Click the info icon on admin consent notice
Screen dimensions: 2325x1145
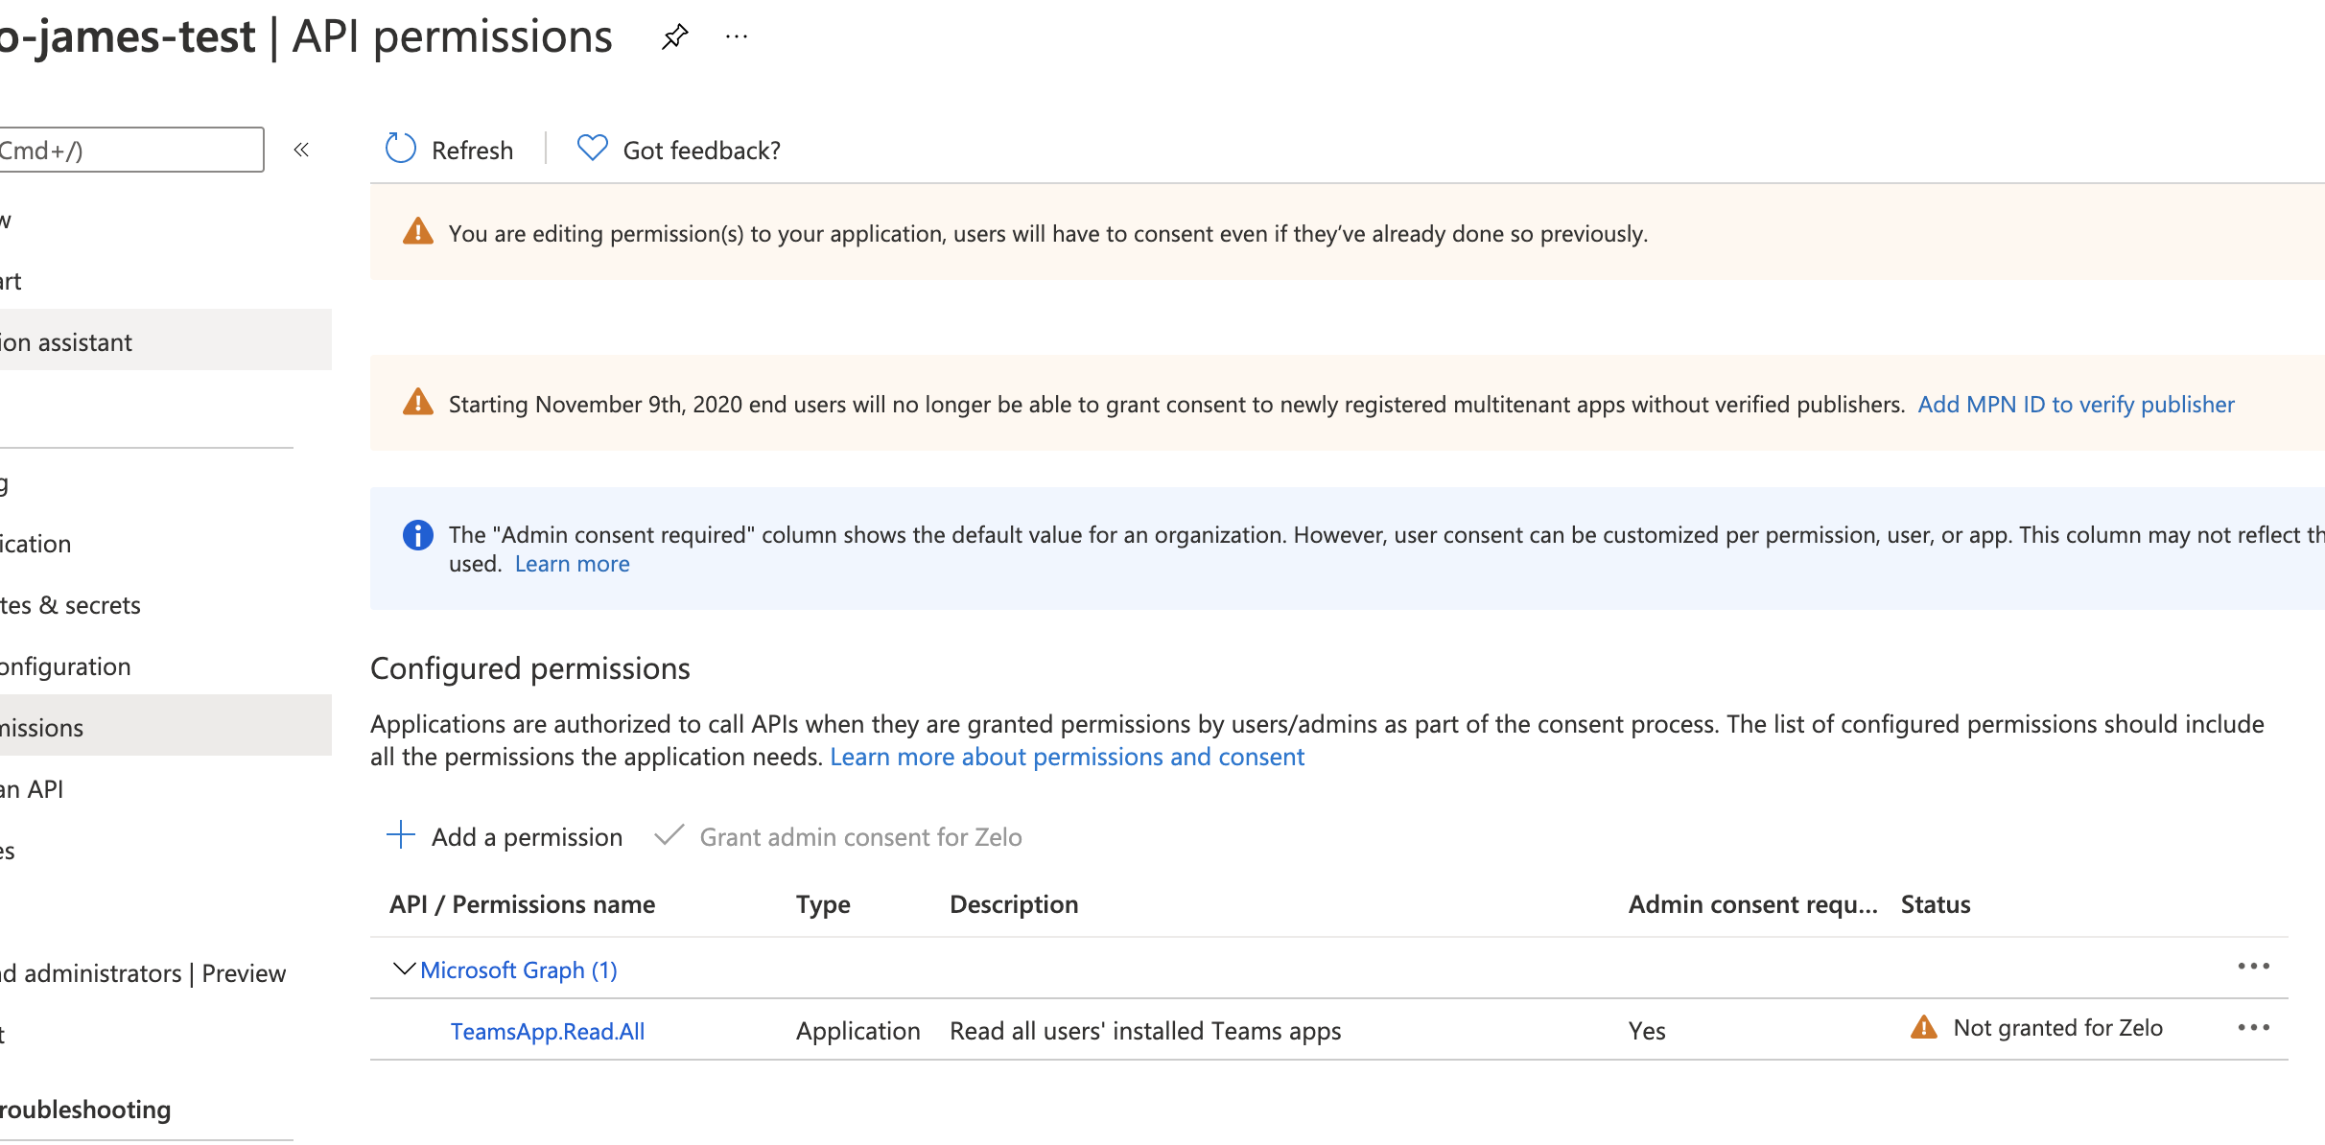coord(417,534)
